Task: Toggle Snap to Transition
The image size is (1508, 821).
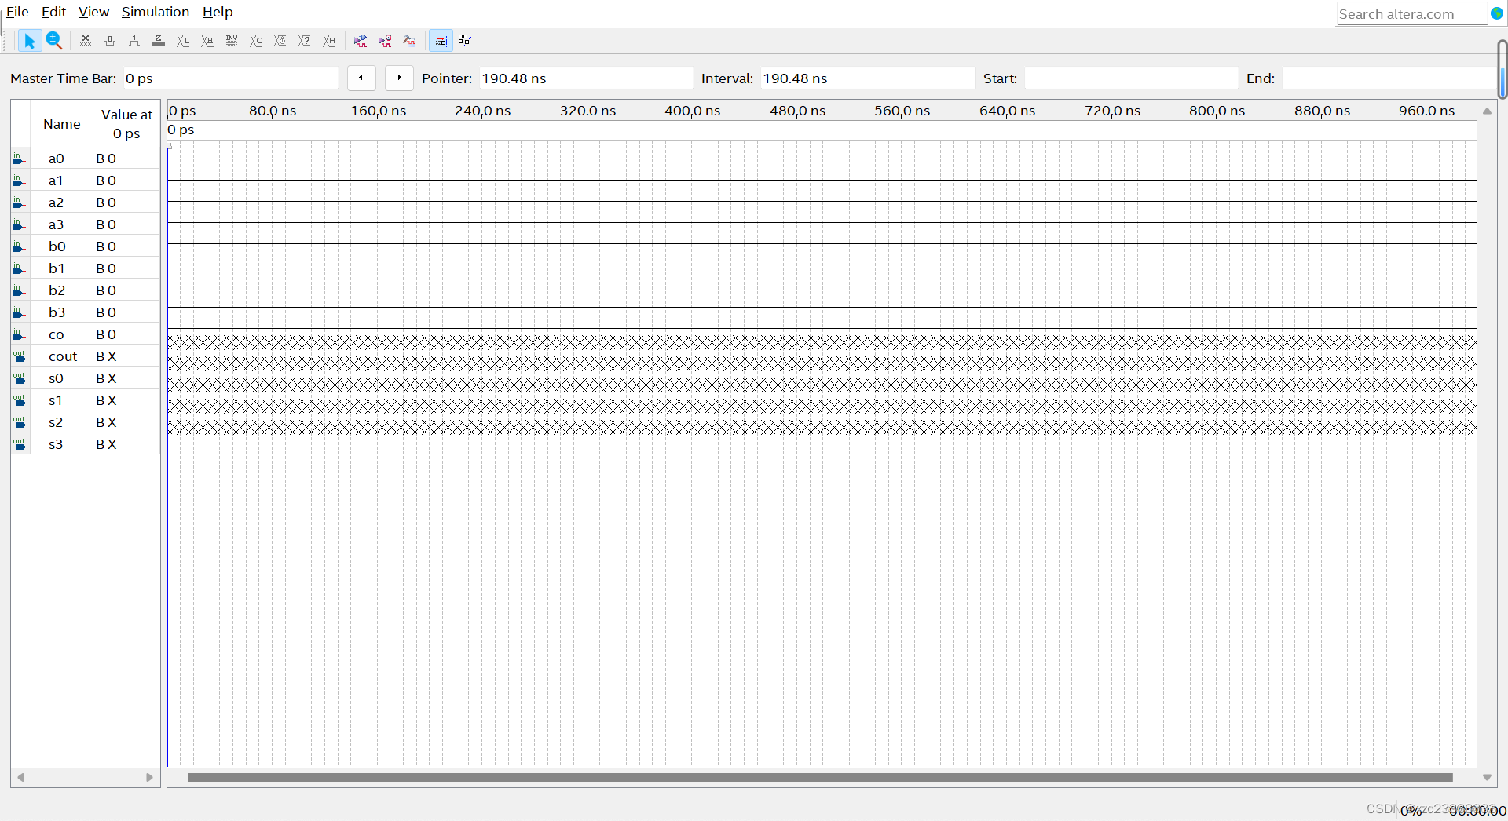Action: 441,41
